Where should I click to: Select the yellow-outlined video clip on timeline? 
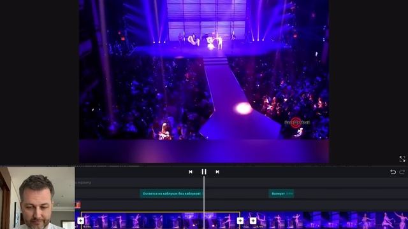(x=160, y=221)
